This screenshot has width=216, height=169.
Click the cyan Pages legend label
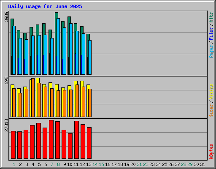coord(211,52)
